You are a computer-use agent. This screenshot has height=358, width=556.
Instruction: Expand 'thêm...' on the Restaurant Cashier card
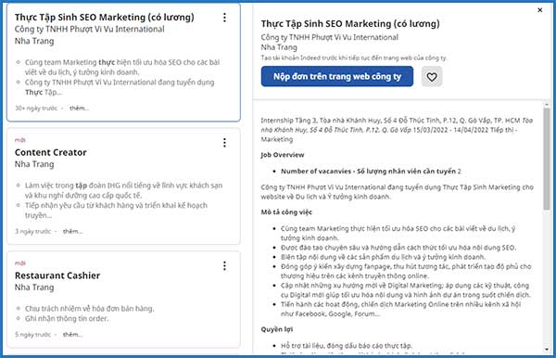pyautogui.click(x=72, y=335)
